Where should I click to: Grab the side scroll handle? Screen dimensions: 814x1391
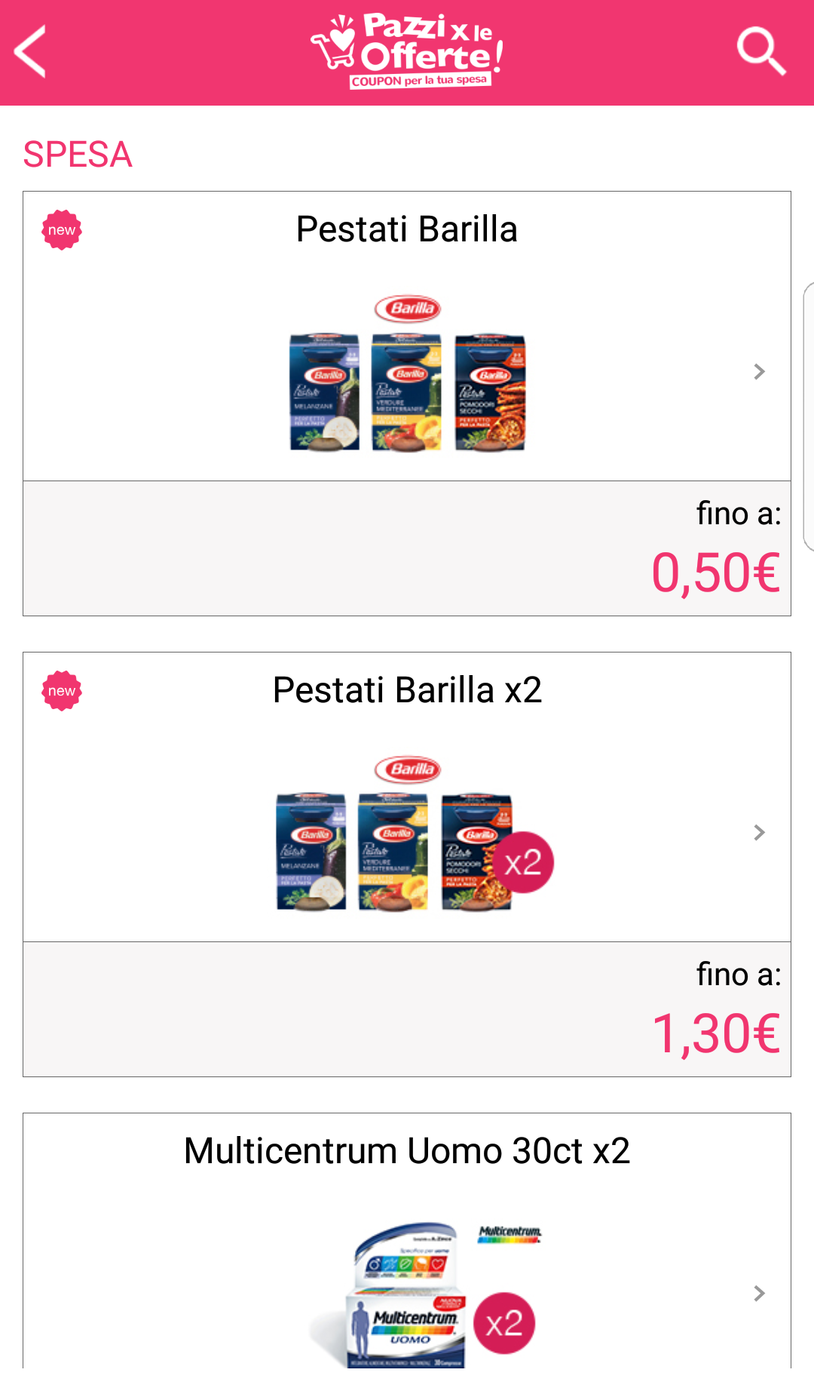tap(808, 416)
